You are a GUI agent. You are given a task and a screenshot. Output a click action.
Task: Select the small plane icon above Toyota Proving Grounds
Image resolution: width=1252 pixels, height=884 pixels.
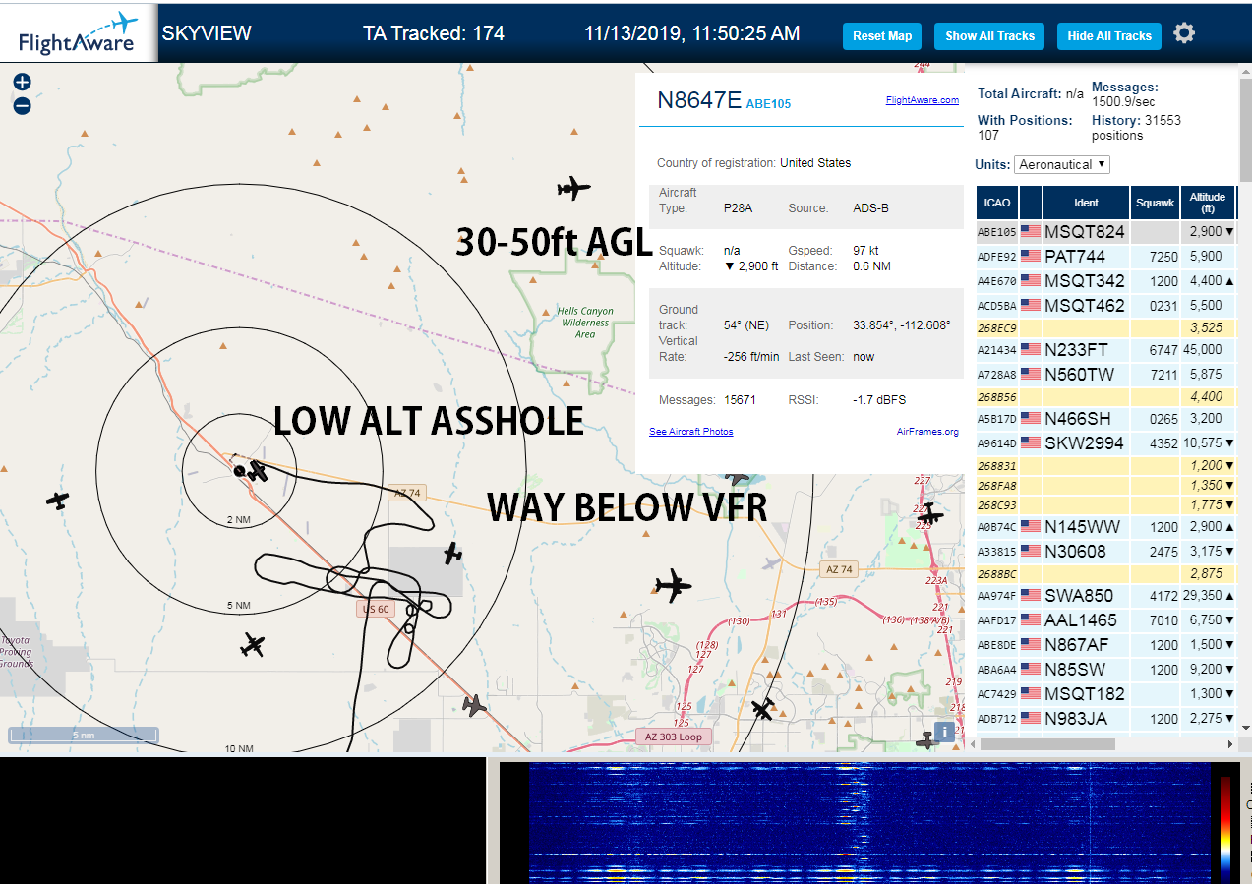[x=58, y=500]
